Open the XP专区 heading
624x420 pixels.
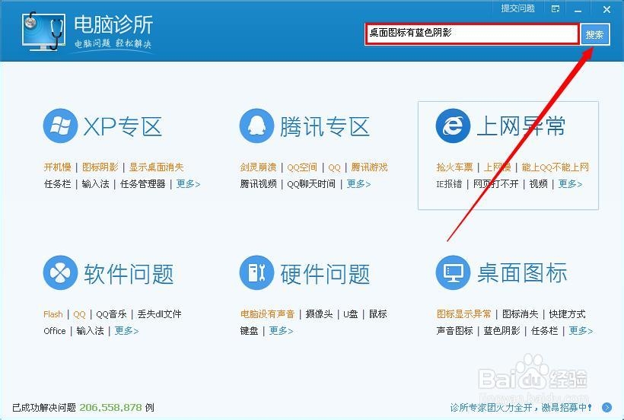(123, 126)
